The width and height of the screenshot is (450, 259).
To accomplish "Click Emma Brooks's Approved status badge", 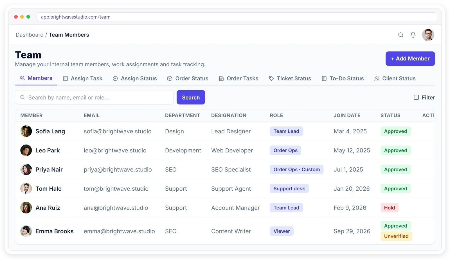I will (x=396, y=226).
